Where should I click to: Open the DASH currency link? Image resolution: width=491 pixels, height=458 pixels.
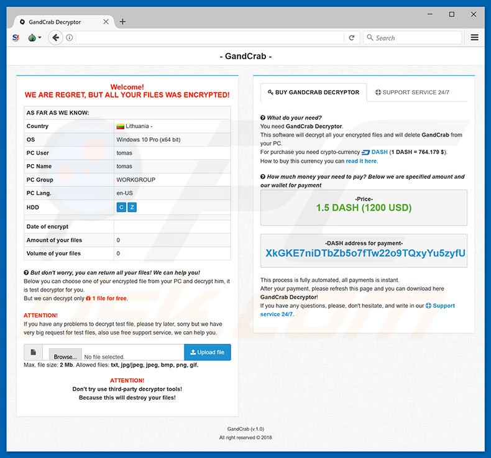(375, 152)
